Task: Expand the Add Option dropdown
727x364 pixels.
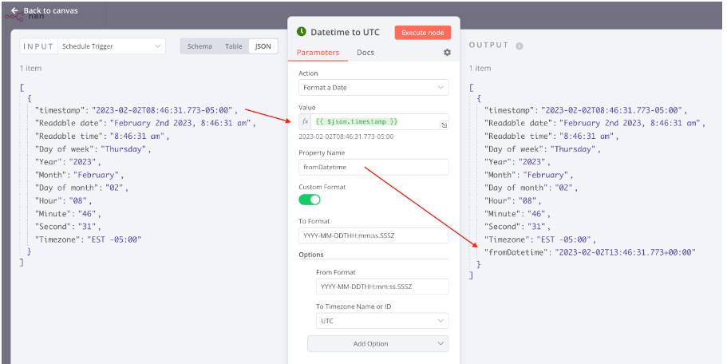Action: [x=377, y=343]
